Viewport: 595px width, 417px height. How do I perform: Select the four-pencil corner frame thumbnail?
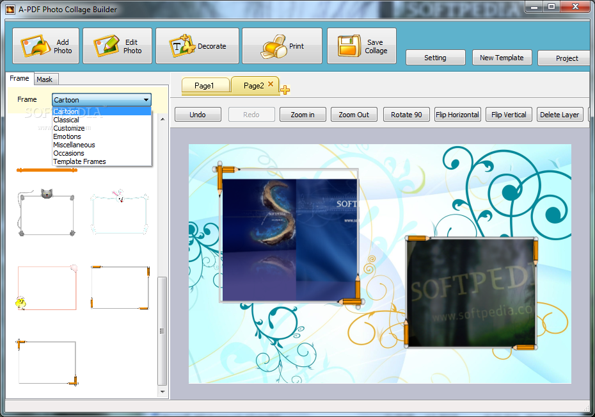click(x=120, y=288)
